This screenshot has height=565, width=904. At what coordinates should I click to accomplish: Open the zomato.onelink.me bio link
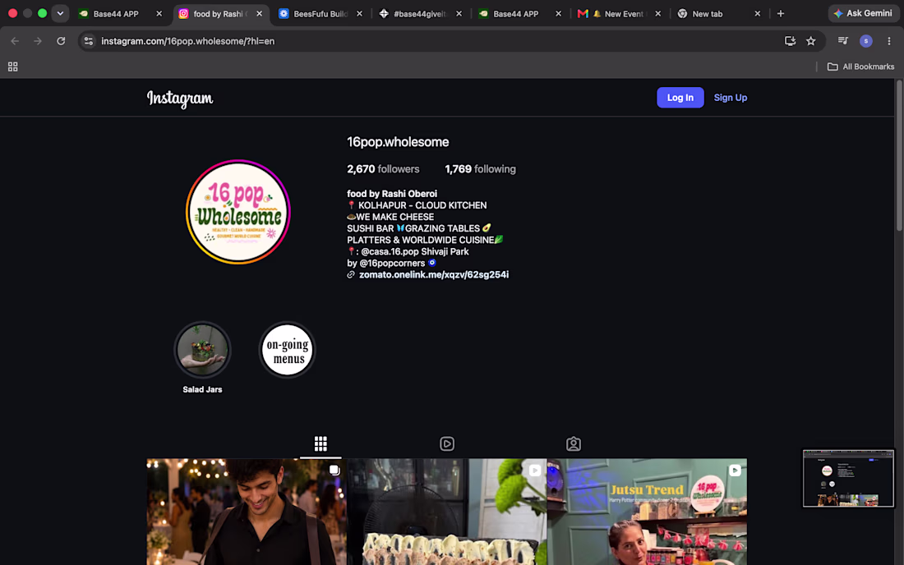point(434,275)
